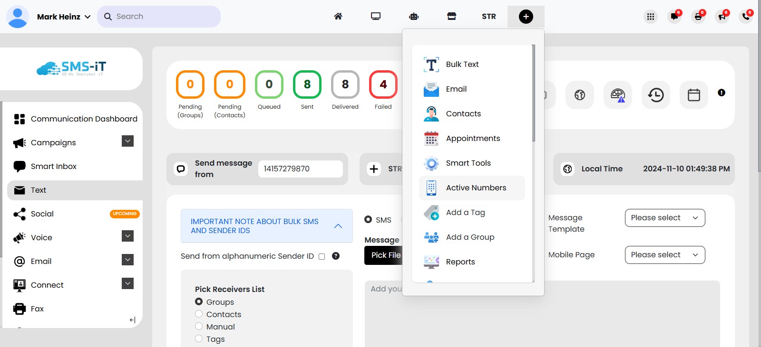Select the Tags receivers radio button
The width and height of the screenshot is (761, 347).
(x=199, y=338)
